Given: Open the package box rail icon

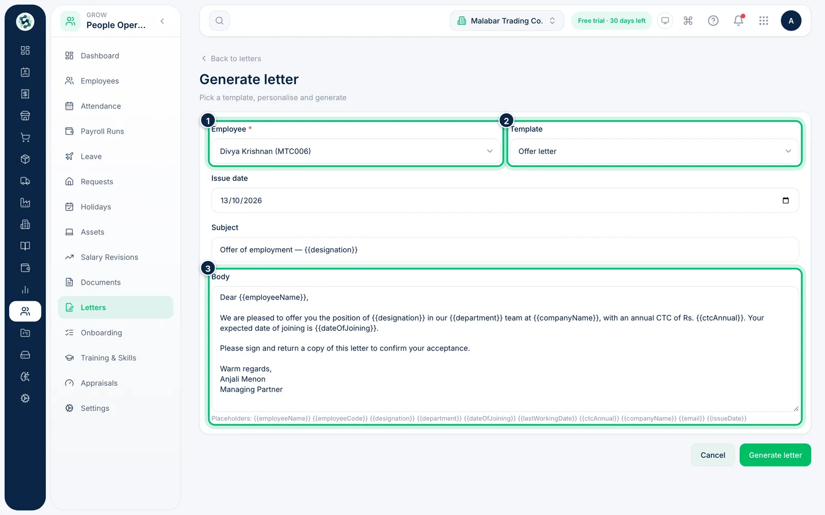Looking at the screenshot, I should click(x=25, y=159).
